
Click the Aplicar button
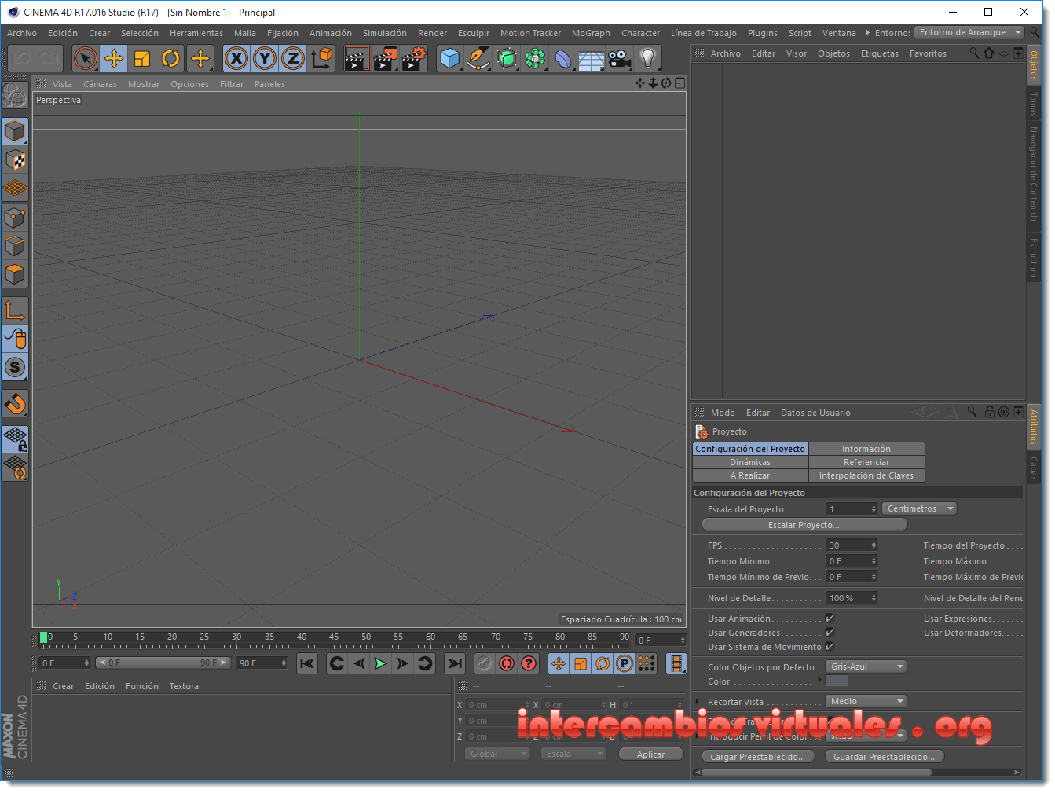point(650,754)
